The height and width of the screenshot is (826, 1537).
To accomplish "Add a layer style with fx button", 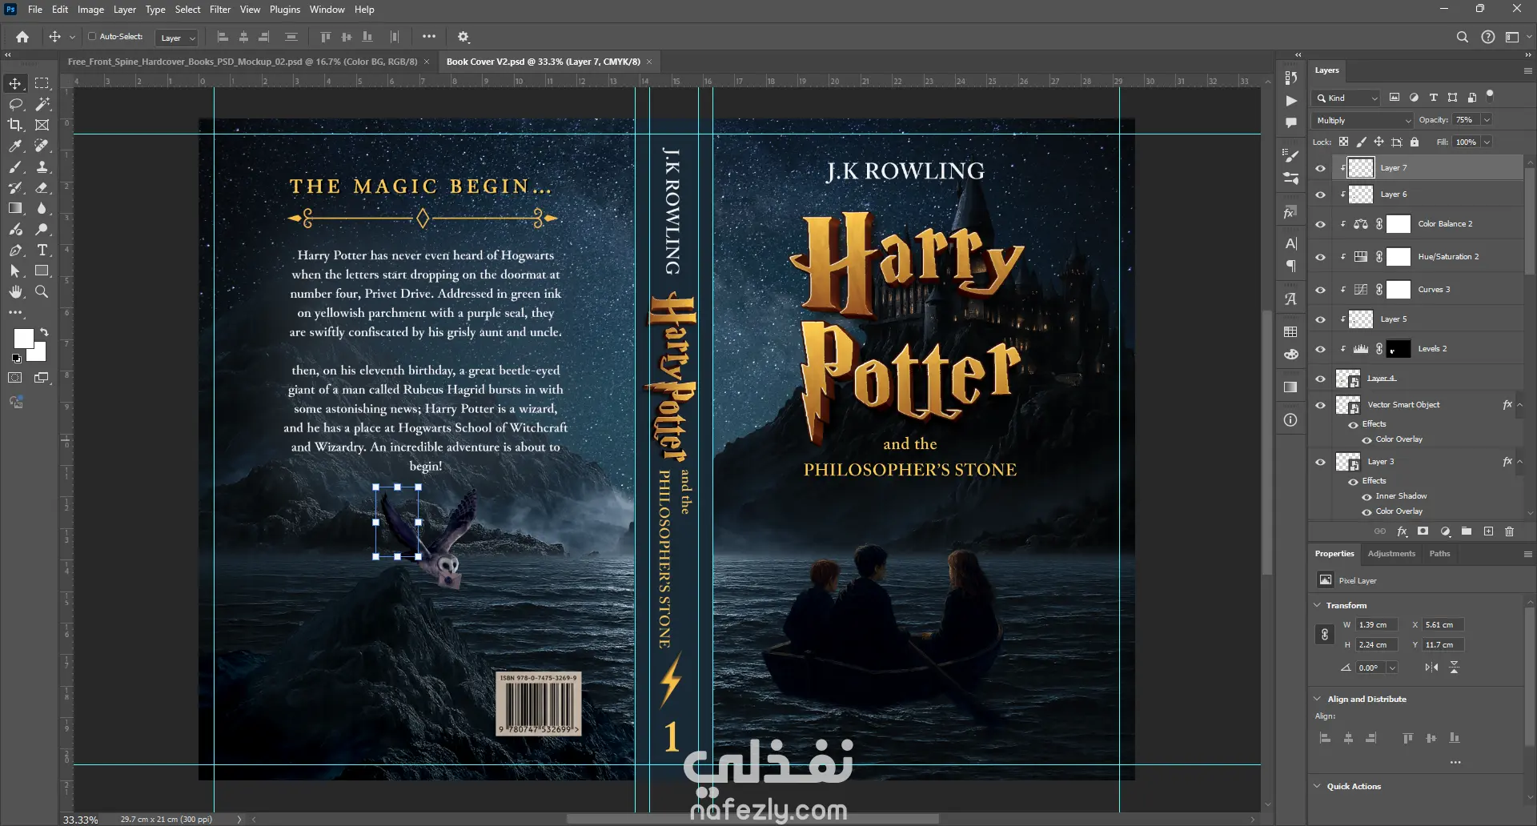I will coord(1402,531).
